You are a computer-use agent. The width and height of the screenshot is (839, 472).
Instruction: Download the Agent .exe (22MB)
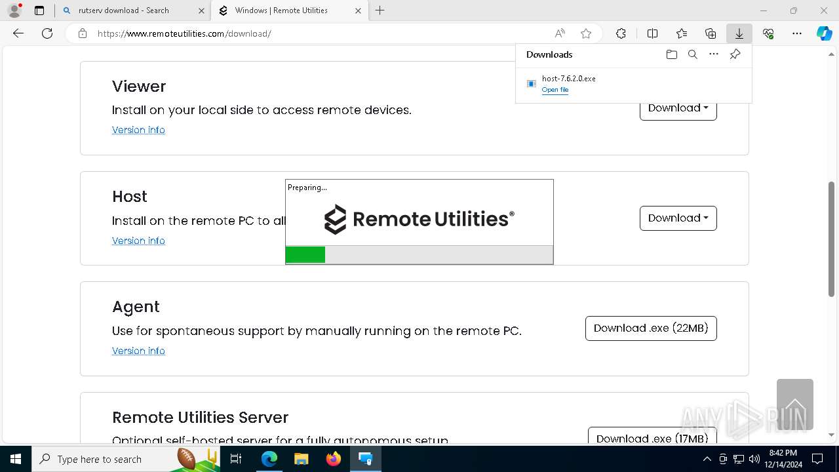651,328
